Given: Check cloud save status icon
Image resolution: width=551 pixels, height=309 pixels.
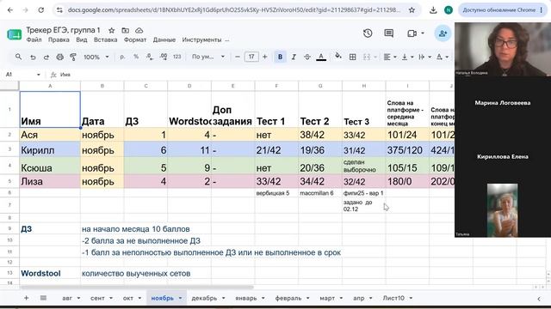Looking at the screenshot, I should [139, 31].
